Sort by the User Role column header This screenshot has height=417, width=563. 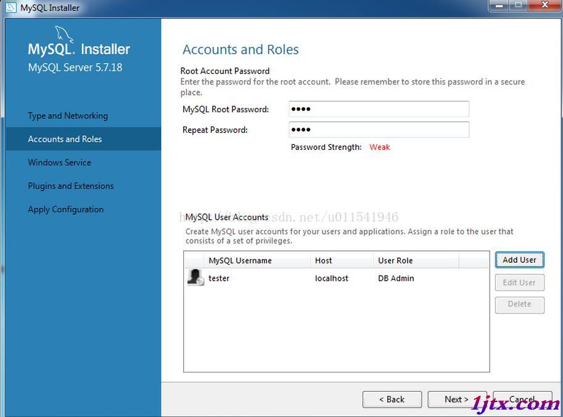(416, 260)
